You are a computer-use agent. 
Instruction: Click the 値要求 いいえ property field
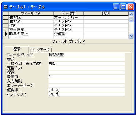click(87, 90)
